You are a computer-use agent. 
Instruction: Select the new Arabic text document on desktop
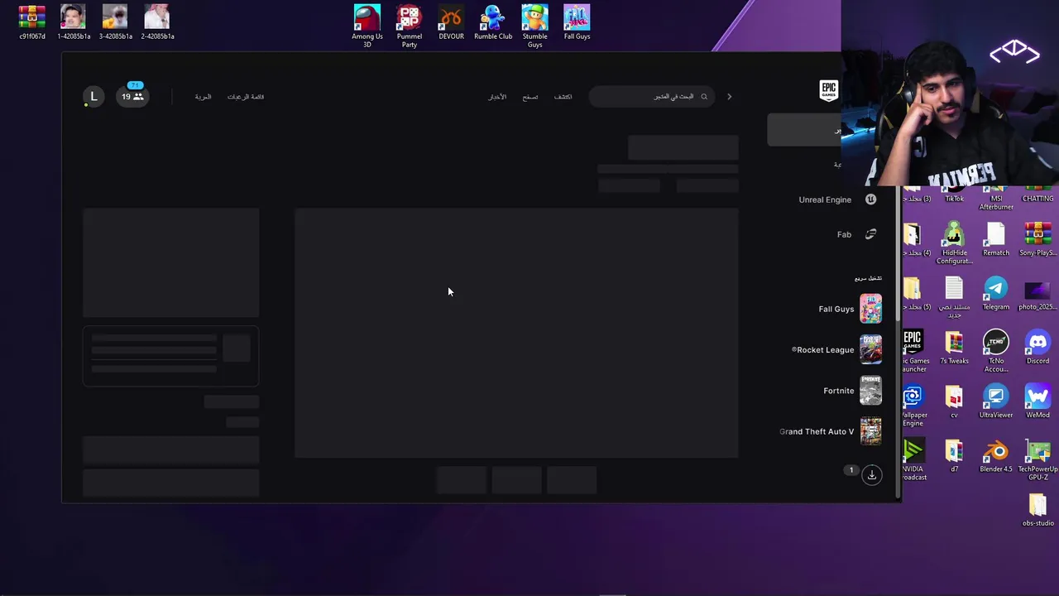(954, 296)
